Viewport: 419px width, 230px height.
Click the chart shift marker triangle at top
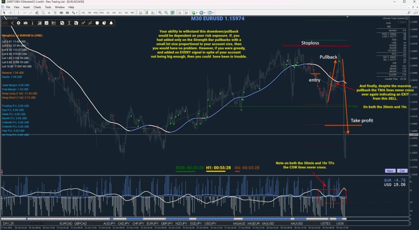pyautogui.click(x=347, y=17)
